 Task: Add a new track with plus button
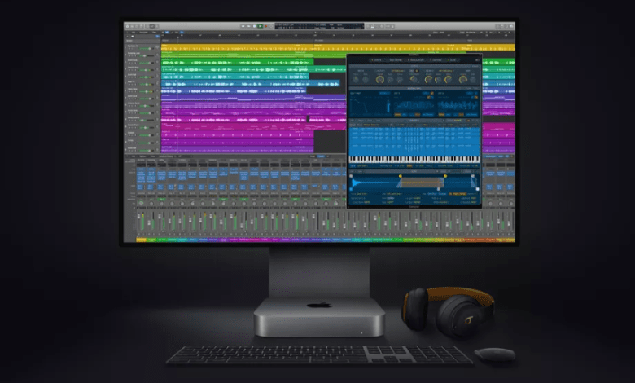click(x=127, y=37)
